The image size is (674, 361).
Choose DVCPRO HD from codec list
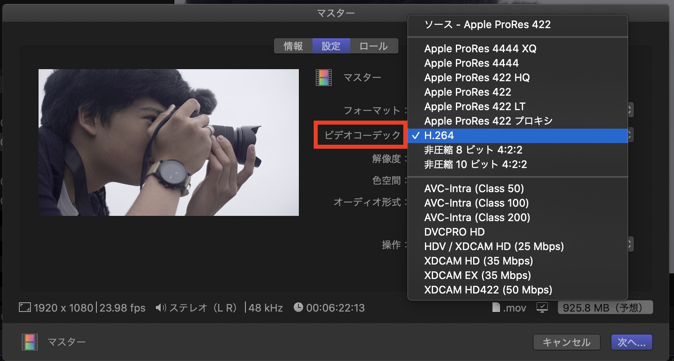tap(517, 232)
